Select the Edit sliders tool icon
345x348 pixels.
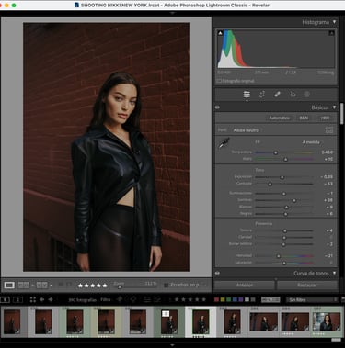tap(247, 95)
